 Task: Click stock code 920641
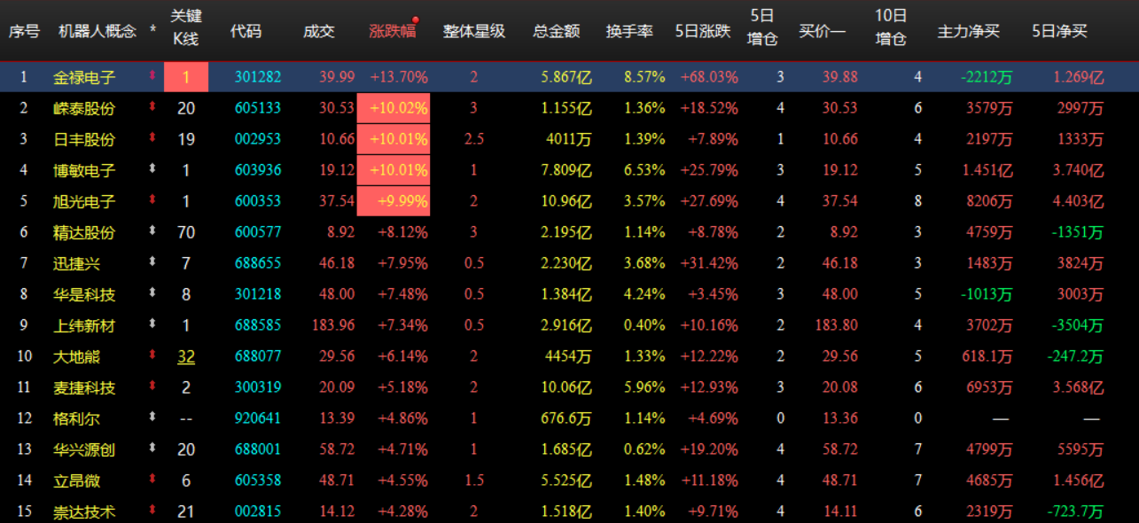(x=258, y=418)
